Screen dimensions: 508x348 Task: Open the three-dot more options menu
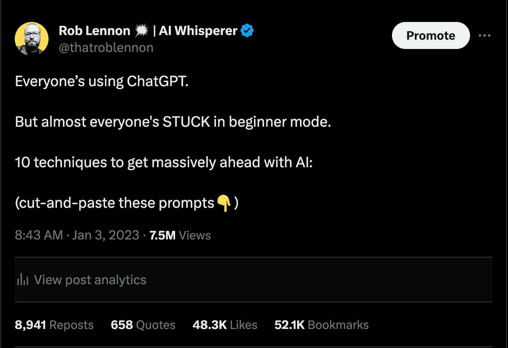click(484, 35)
